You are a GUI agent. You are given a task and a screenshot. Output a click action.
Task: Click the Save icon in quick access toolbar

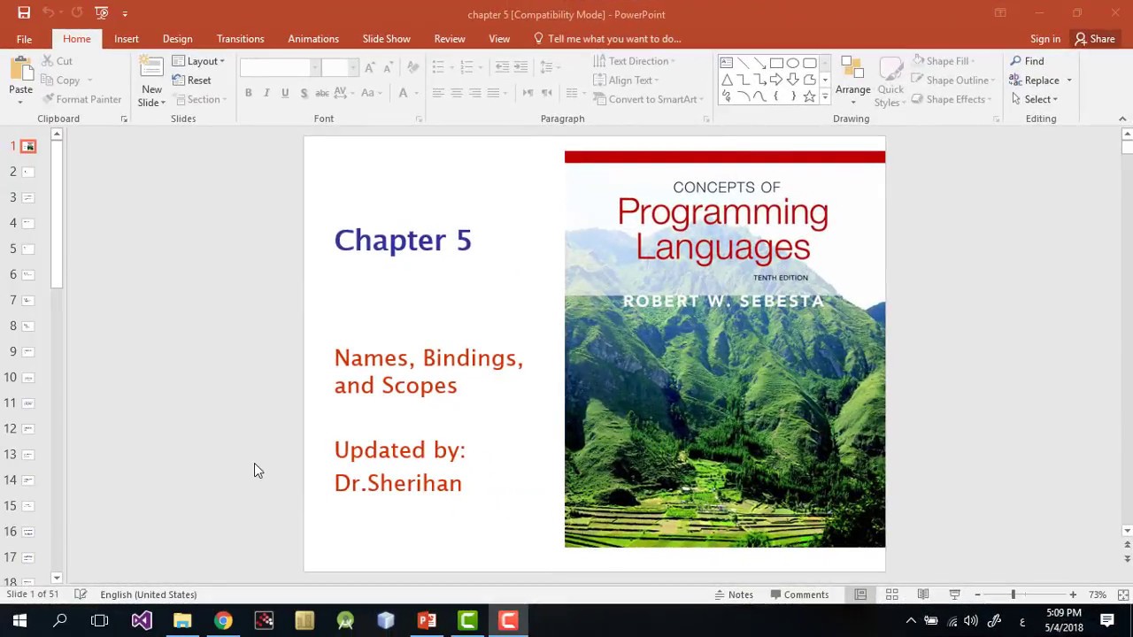point(24,13)
